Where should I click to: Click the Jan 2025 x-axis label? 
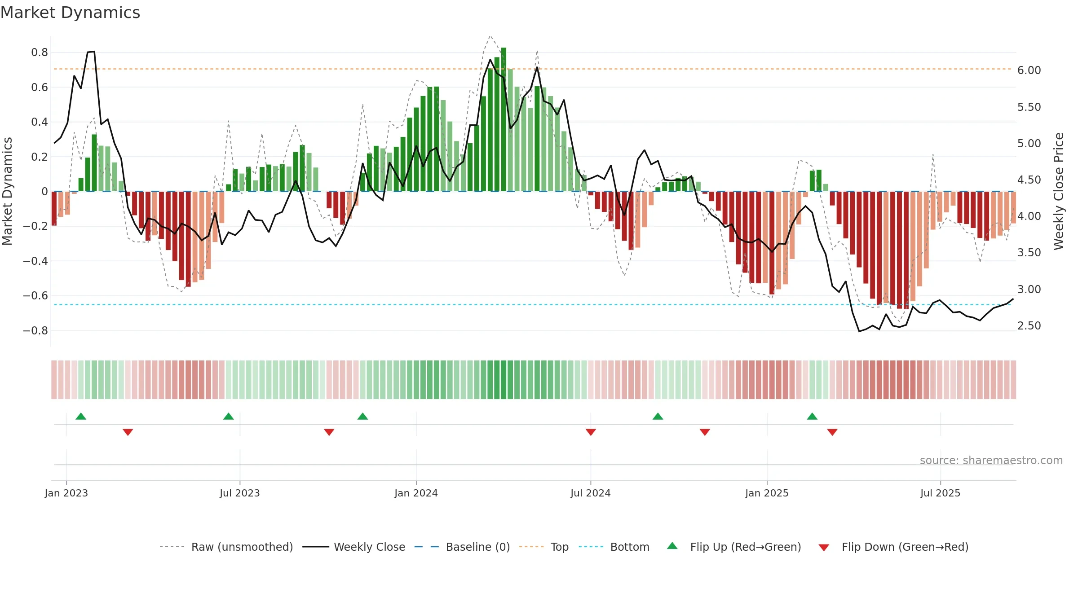(767, 493)
